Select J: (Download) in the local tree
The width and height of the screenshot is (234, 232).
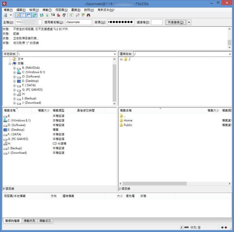coord(32,103)
